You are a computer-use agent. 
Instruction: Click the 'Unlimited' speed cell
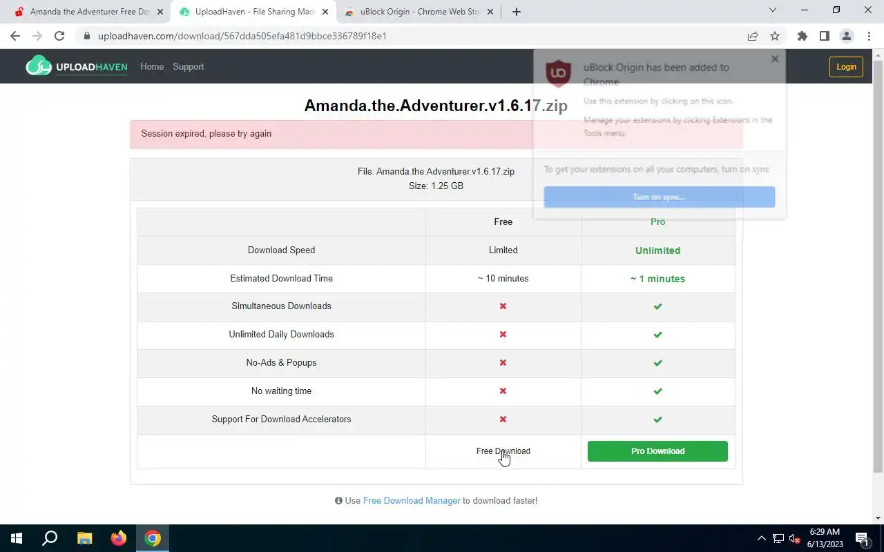(x=657, y=250)
